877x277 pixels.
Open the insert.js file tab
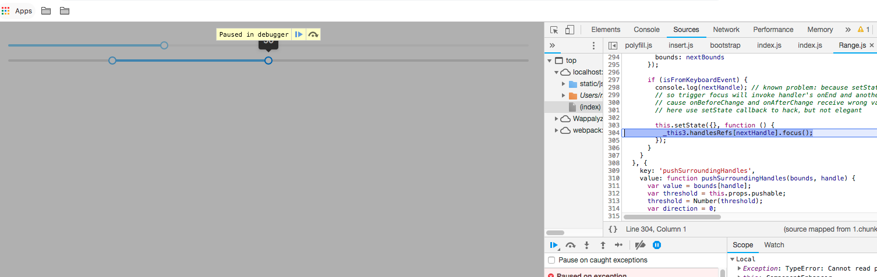tap(681, 45)
